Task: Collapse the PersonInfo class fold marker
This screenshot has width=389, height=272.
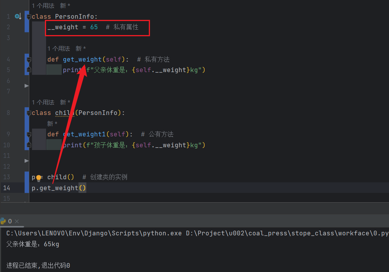Action: tap(29, 17)
